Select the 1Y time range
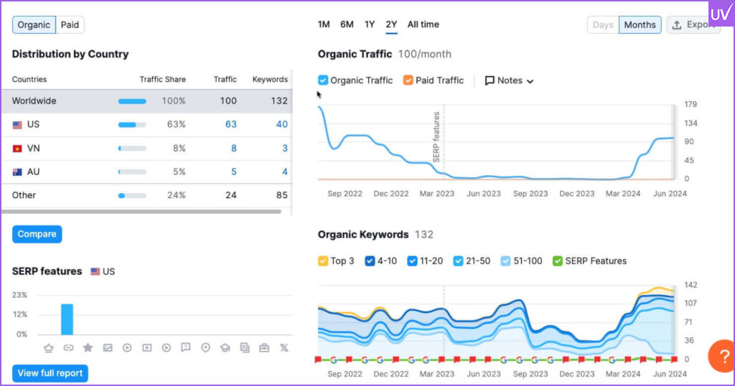 coord(370,24)
